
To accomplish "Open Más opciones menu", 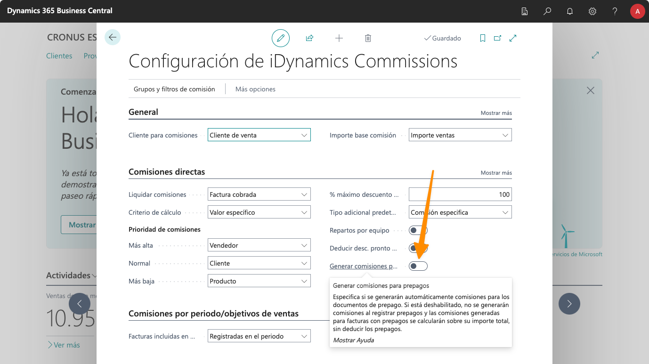I will pos(255,89).
